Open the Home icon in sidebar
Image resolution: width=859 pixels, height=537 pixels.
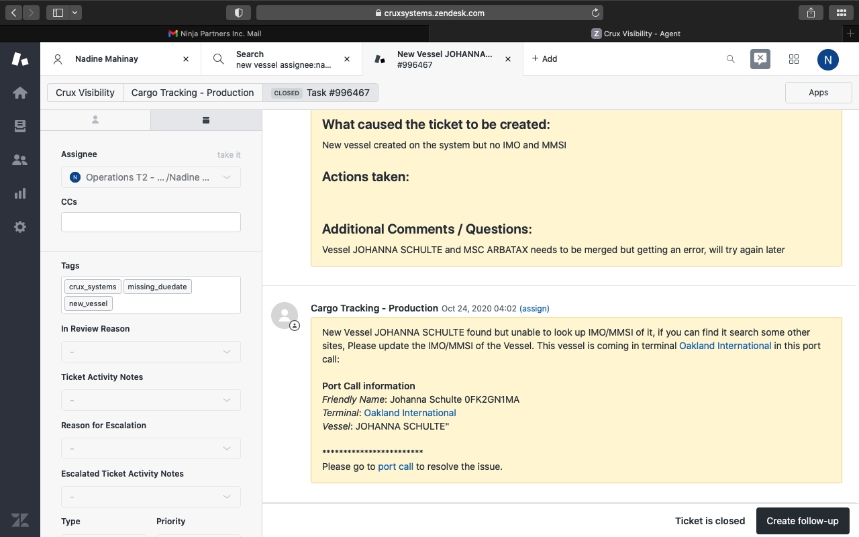[x=20, y=93]
